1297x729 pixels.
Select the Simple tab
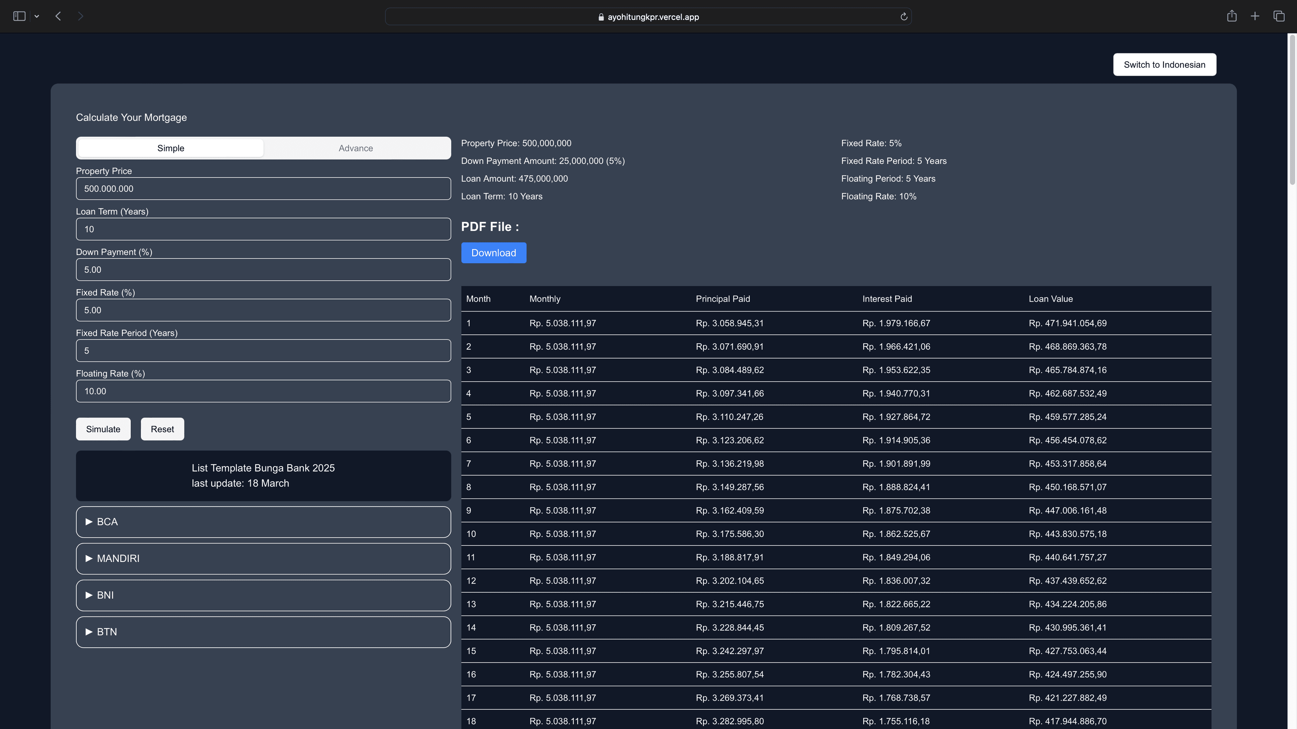click(171, 148)
